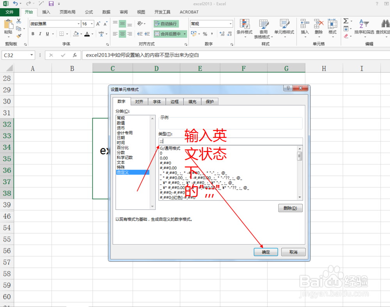
Task: Select 文本 in the category list
Action: click(x=121, y=162)
